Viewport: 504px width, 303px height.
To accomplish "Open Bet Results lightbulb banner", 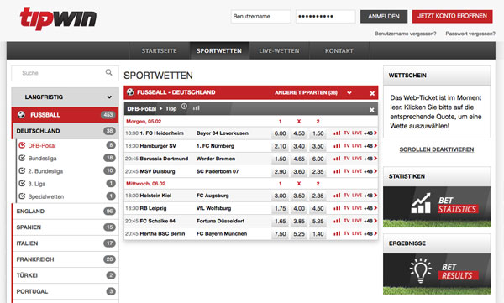I will [437, 274].
